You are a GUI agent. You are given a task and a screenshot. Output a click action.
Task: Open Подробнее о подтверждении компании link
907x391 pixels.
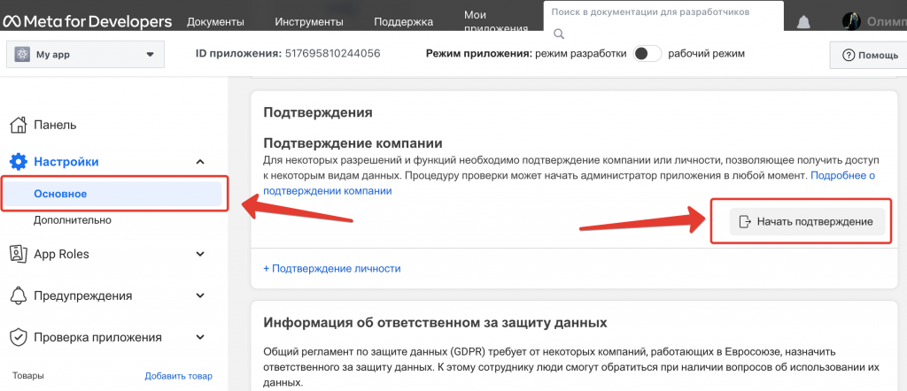click(x=570, y=182)
